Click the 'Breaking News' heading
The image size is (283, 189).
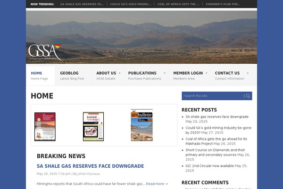click(x=61, y=156)
